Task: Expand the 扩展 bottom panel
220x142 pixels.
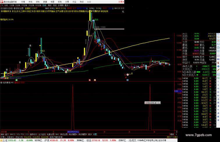Action: tap(3, 137)
